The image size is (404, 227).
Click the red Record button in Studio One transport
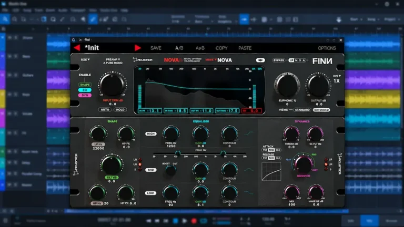point(194,221)
